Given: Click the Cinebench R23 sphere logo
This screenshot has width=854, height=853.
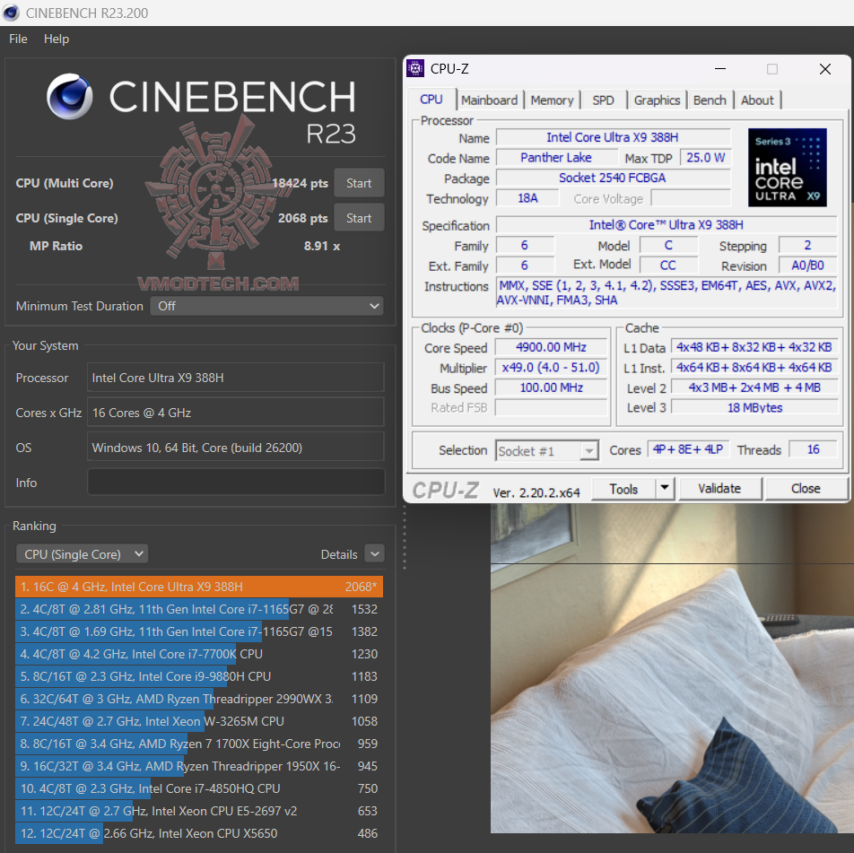Looking at the screenshot, I should tap(69, 96).
